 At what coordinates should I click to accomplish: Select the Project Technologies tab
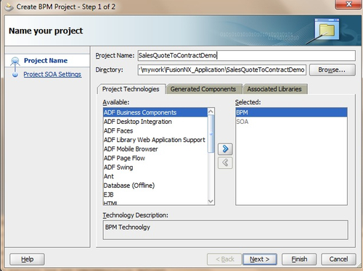[x=131, y=89]
